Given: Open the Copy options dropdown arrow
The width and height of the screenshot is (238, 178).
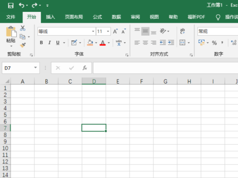Looking at the screenshot, I should pyautogui.click(x=29, y=37).
